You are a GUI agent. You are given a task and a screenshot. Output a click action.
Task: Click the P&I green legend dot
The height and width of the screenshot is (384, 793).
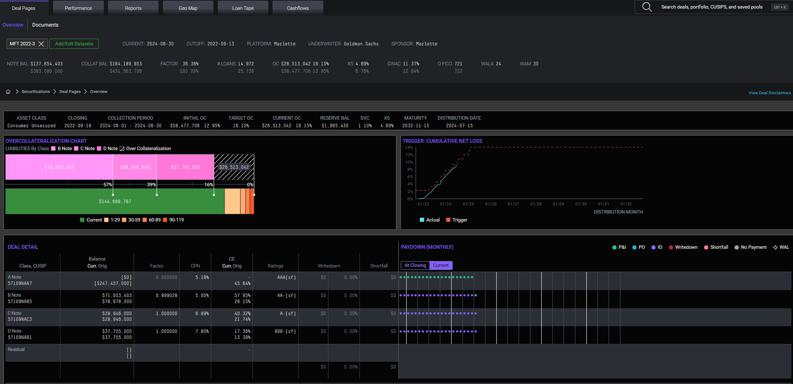point(614,248)
